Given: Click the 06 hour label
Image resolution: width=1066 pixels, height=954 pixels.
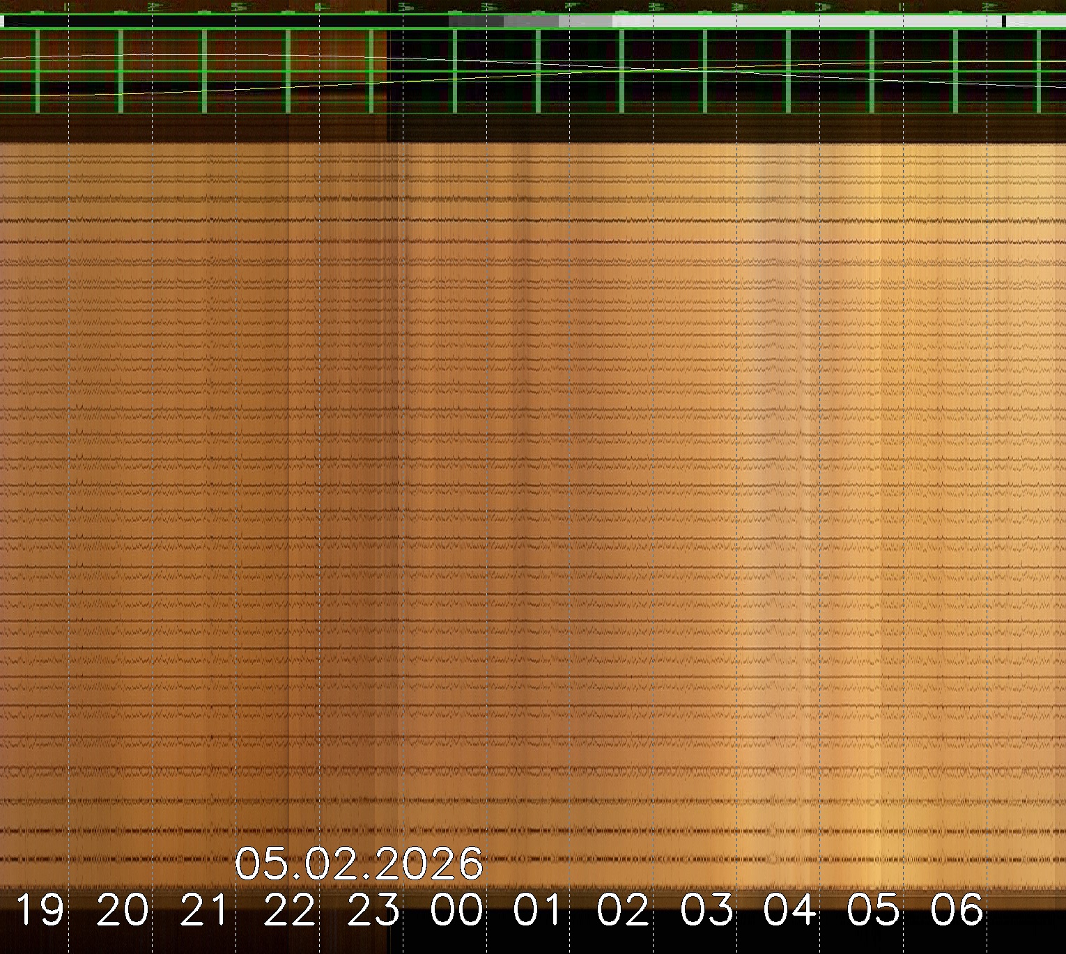Looking at the screenshot, I should pyautogui.click(x=957, y=910).
